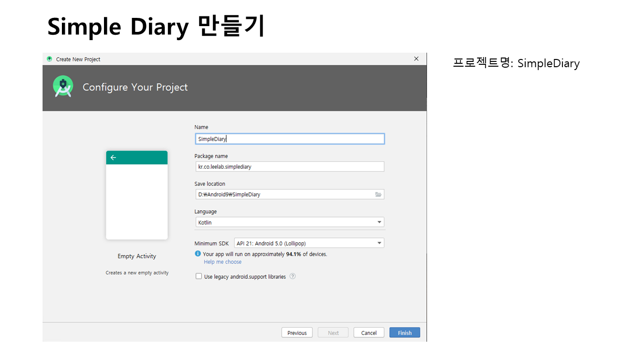
Task: Click the disabled Next button
Action: coord(333,333)
